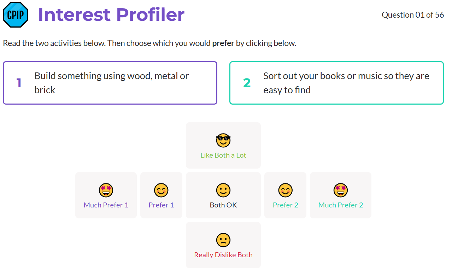This screenshot has width=452, height=276.
Task: Click the neutral smiley above Both OK
Action: pos(223,190)
